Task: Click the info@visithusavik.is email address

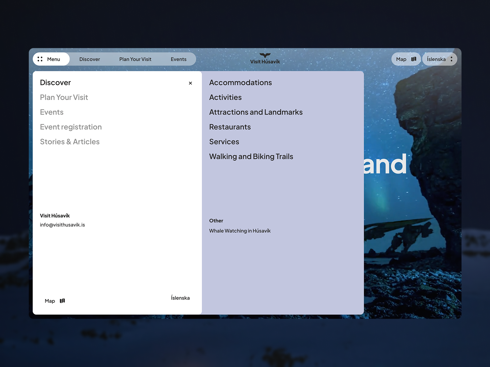Action: (x=62, y=225)
